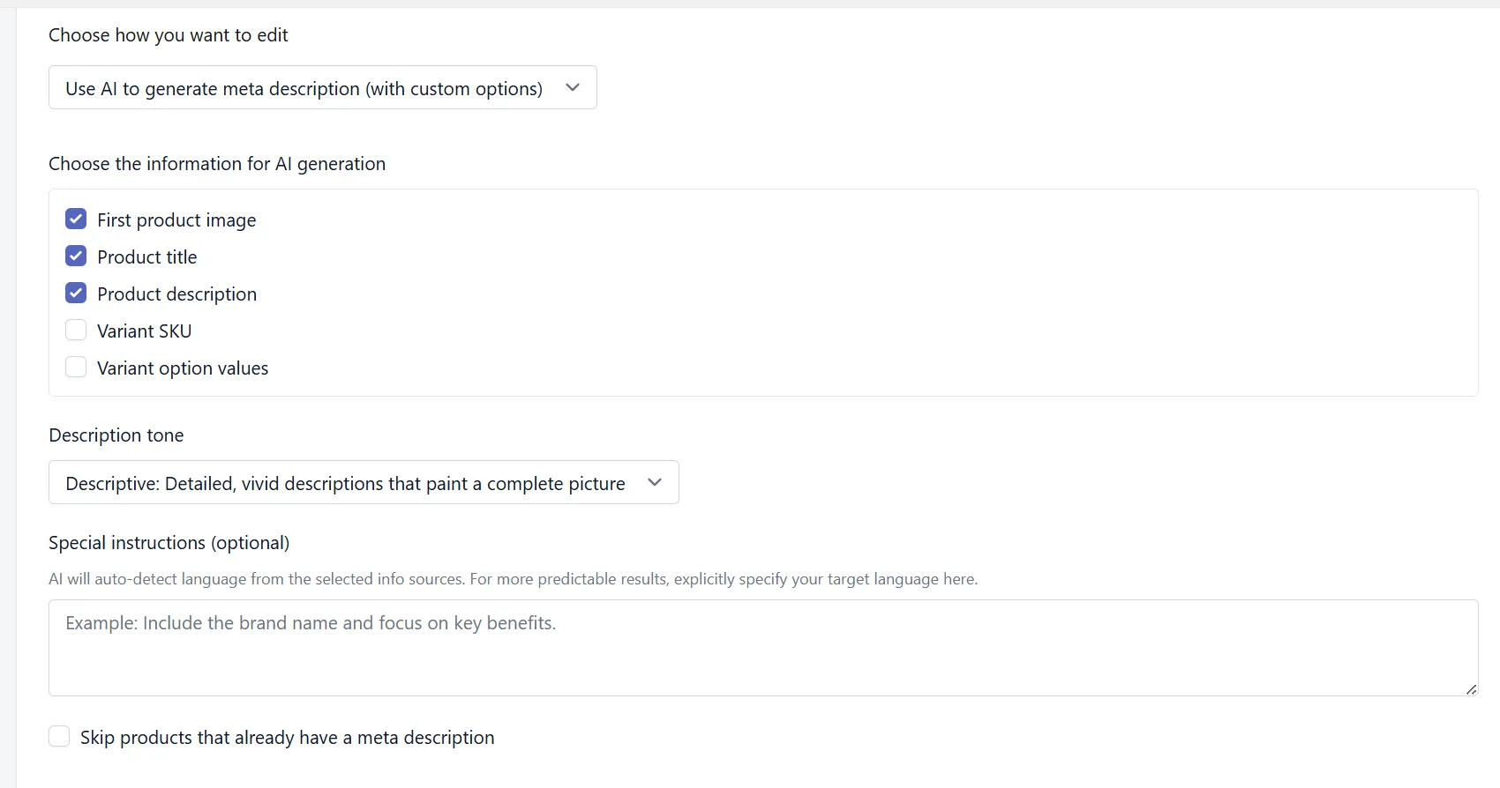1500x788 pixels.
Task: Click the chevron arrow on the Descriptive tone selector
Action: pos(655,482)
